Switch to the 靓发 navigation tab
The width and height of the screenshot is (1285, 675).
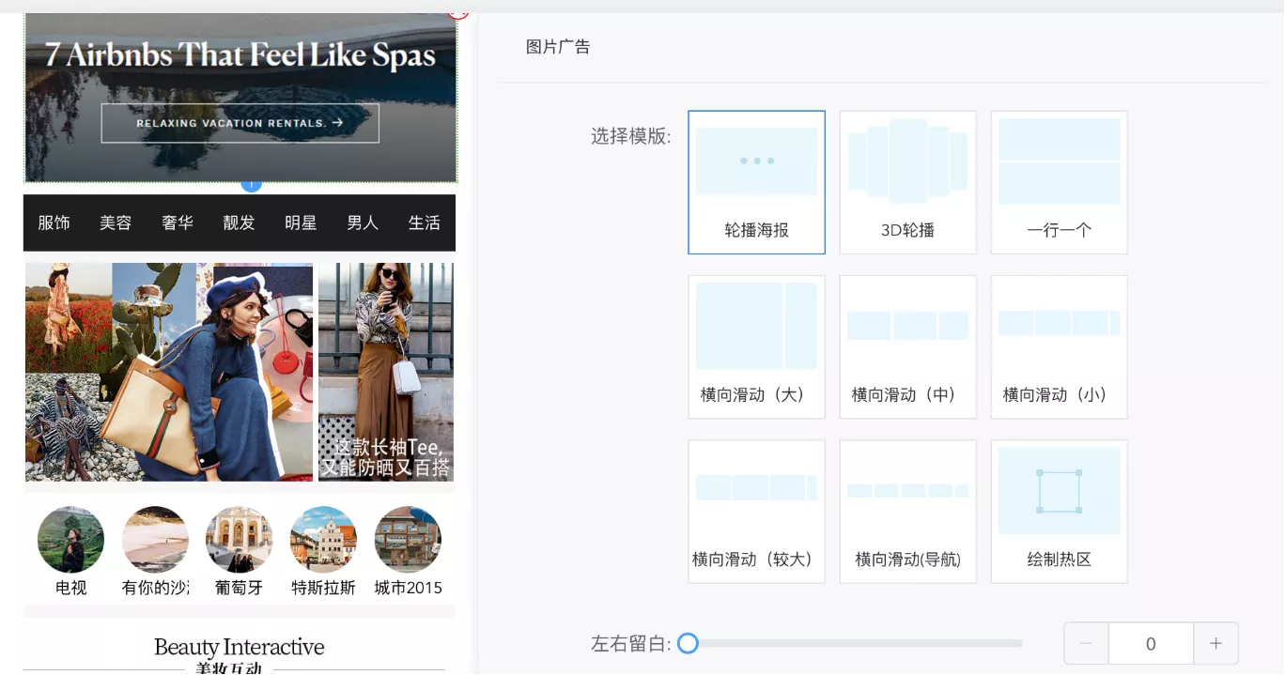pos(239,222)
